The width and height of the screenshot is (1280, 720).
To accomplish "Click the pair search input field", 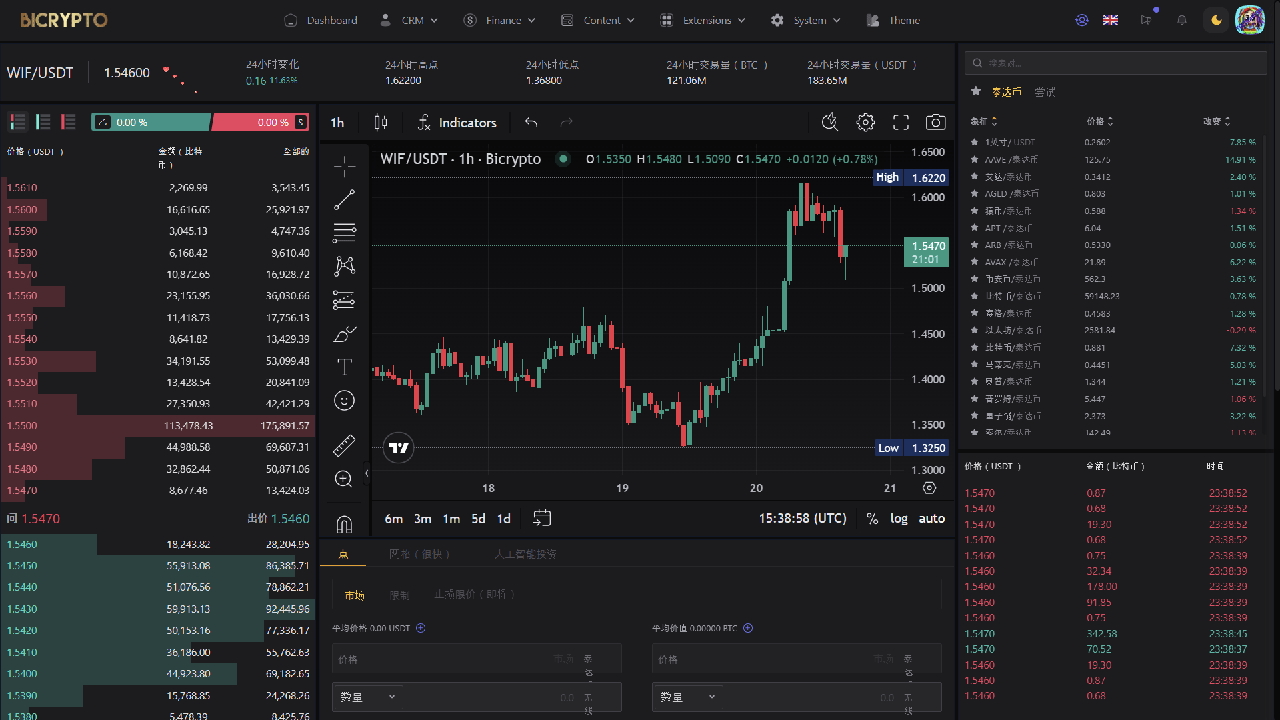I will tap(1115, 63).
